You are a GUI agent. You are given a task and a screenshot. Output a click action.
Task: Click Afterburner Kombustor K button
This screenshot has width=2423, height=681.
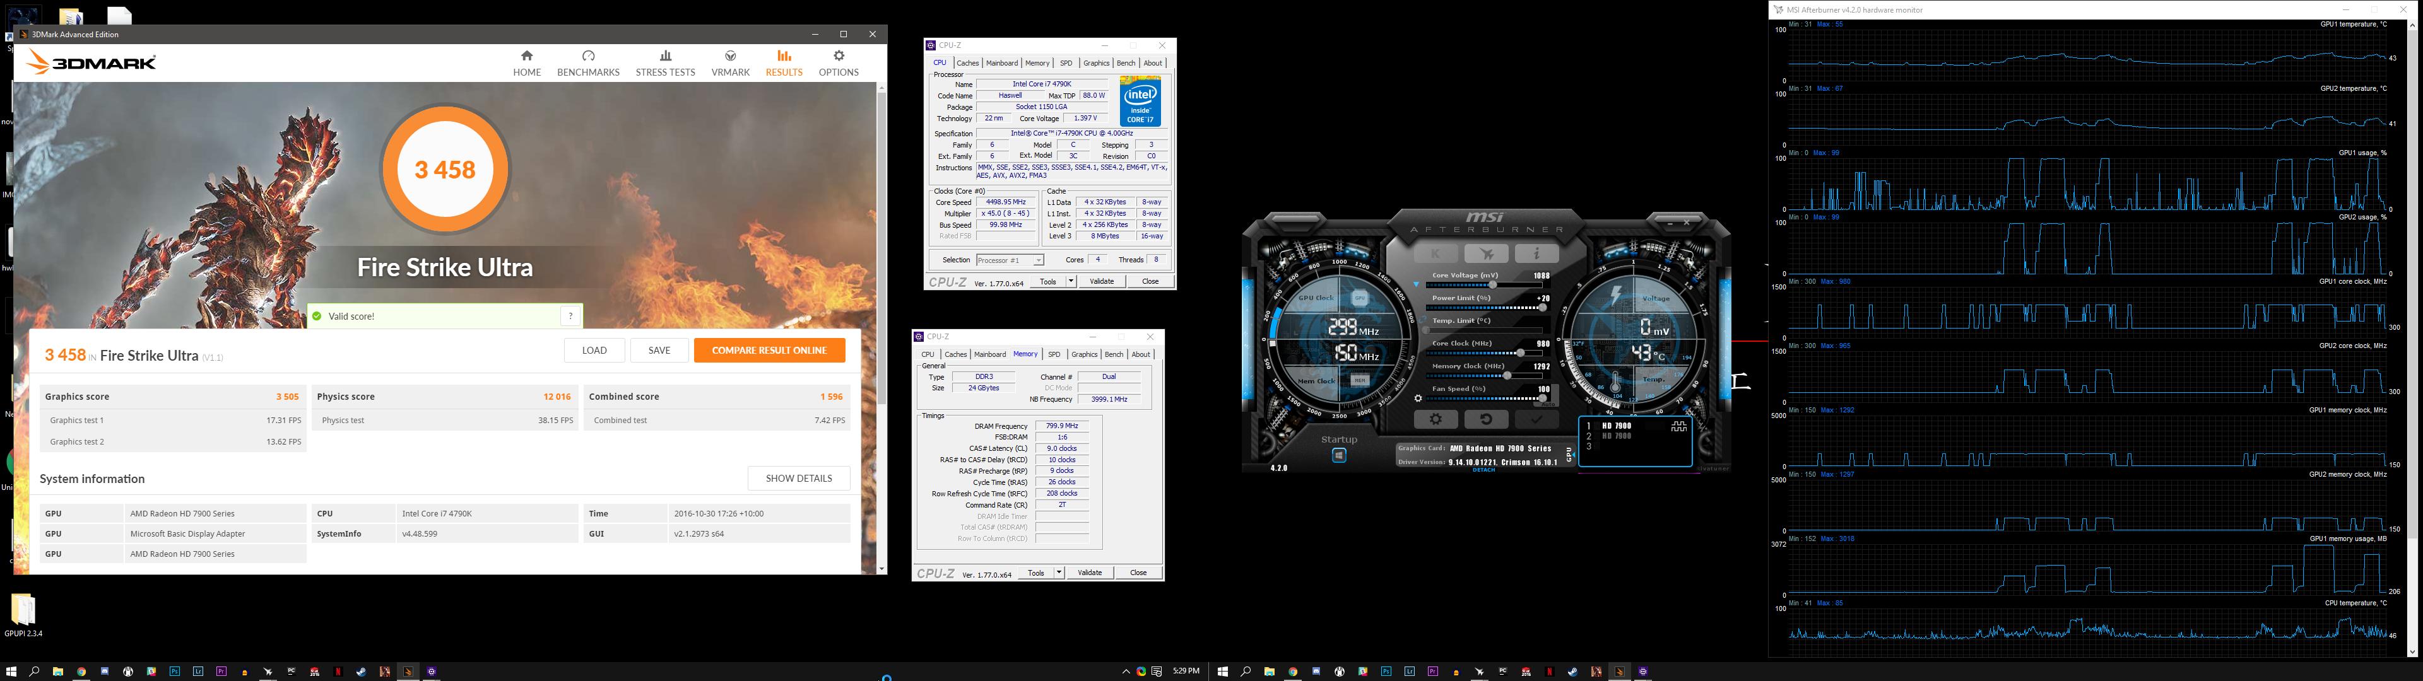[1436, 254]
